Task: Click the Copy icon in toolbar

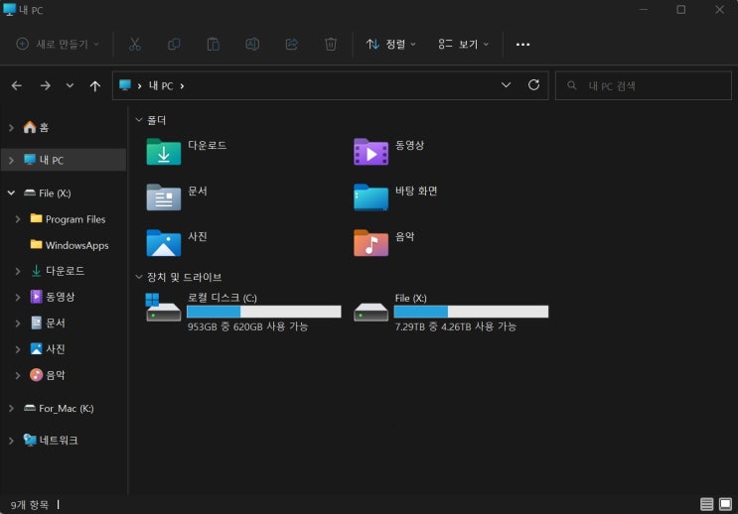Action: point(174,45)
